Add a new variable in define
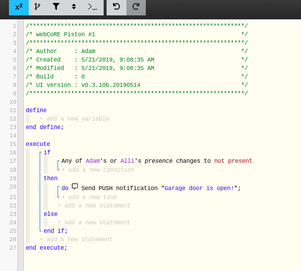 coord(74,119)
